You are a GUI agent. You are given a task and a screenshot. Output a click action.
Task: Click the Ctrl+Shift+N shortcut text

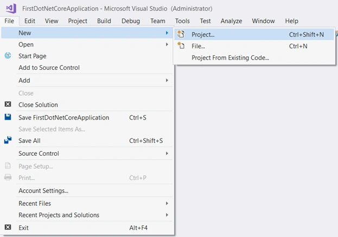pos(307,35)
